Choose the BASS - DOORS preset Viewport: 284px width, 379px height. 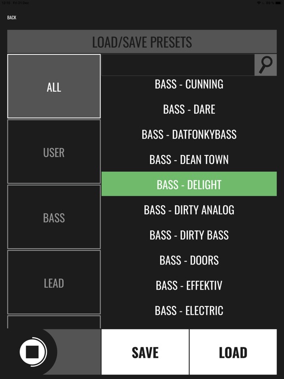[x=189, y=260]
